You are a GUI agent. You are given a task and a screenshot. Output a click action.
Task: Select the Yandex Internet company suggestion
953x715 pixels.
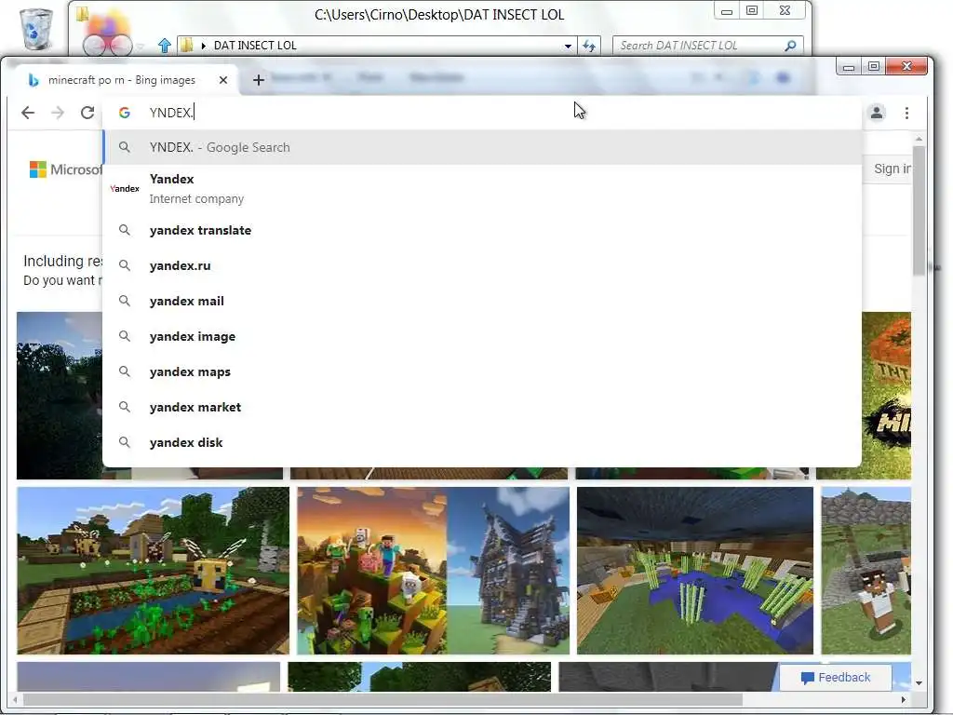pyautogui.click(x=483, y=188)
